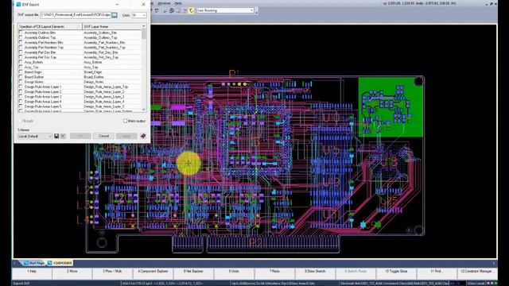Image resolution: width=509 pixels, height=286 pixels.
Task: Tick the Board Outline checkbox
Action: (x=21, y=77)
